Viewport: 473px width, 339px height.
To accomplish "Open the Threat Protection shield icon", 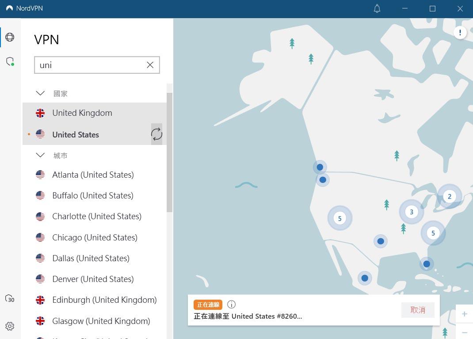I will (x=10, y=61).
